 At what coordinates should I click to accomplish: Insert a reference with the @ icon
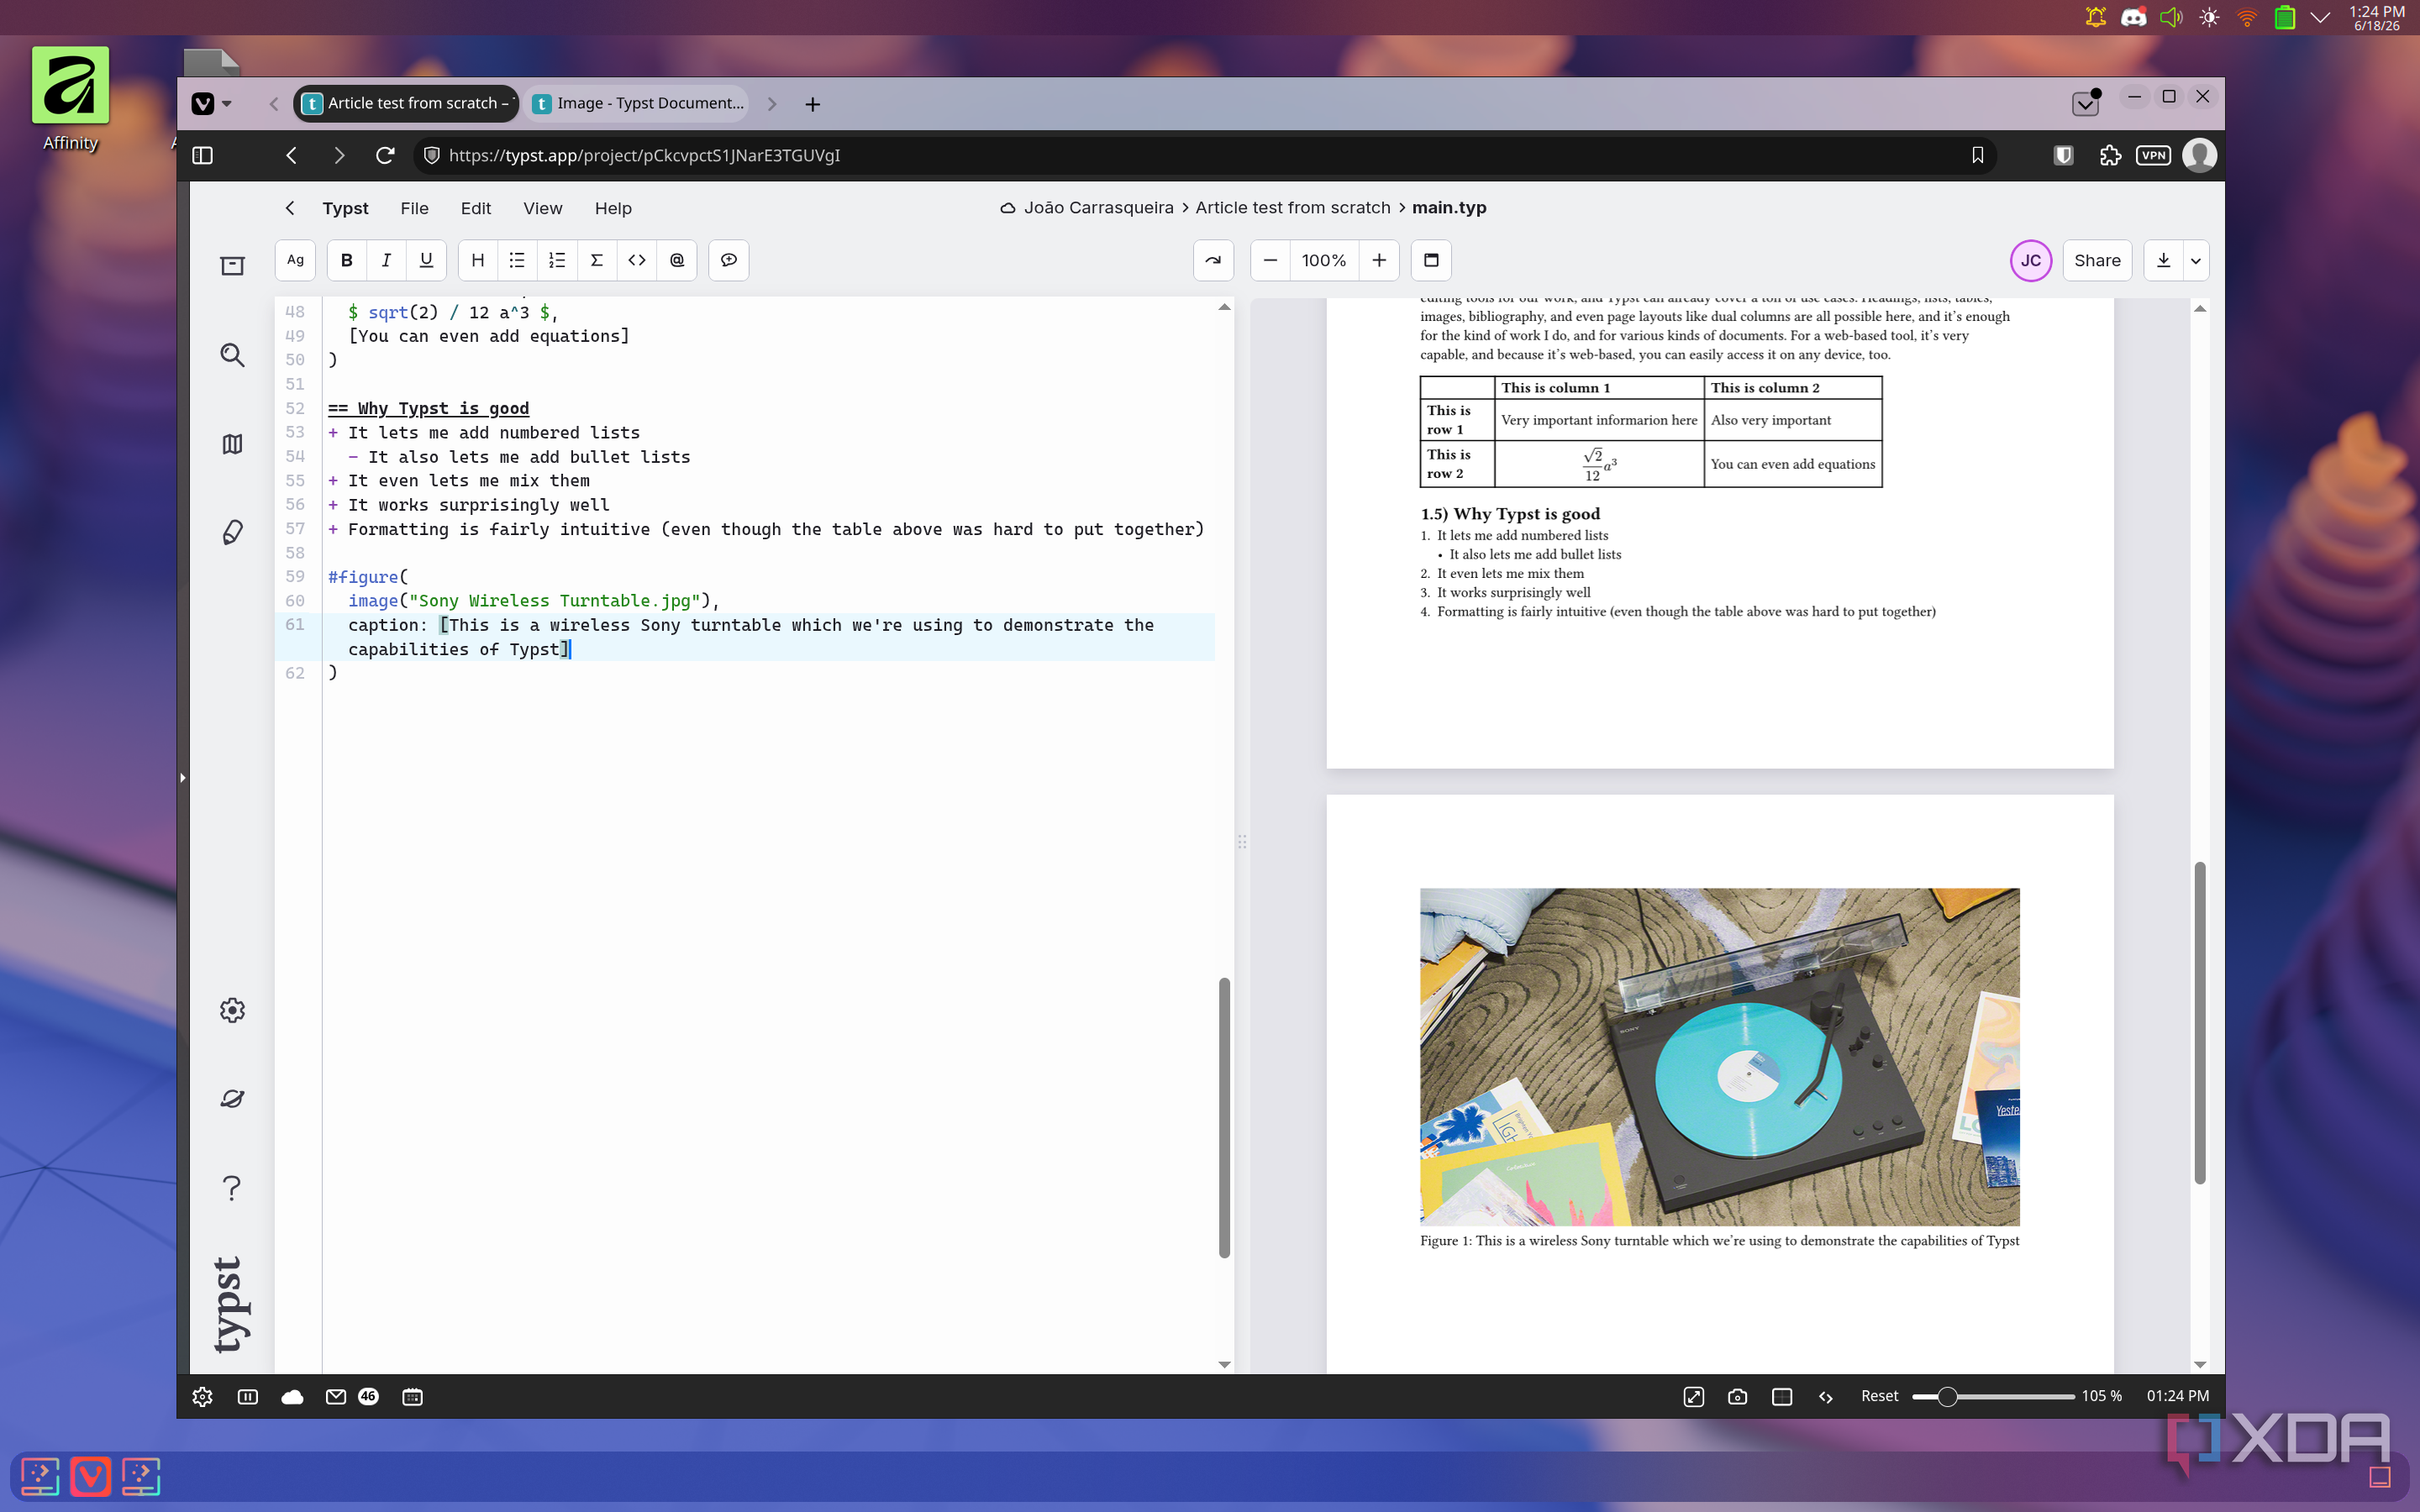[x=677, y=260]
